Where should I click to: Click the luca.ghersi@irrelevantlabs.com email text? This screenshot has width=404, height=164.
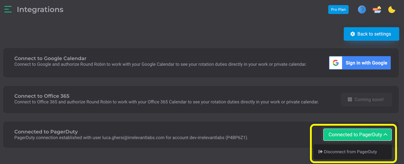(x=133, y=137)
